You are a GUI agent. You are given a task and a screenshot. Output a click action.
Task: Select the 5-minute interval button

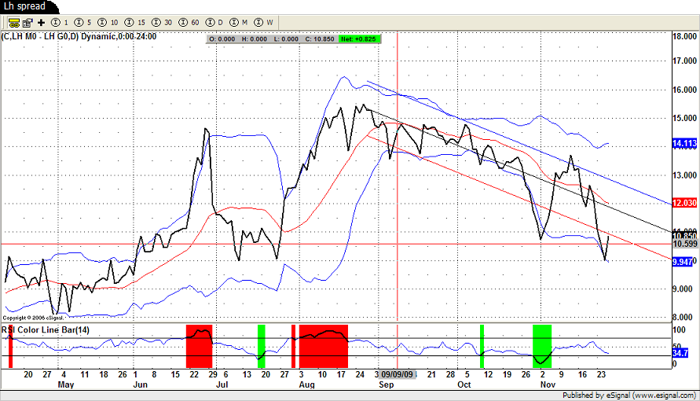(86, 22)
